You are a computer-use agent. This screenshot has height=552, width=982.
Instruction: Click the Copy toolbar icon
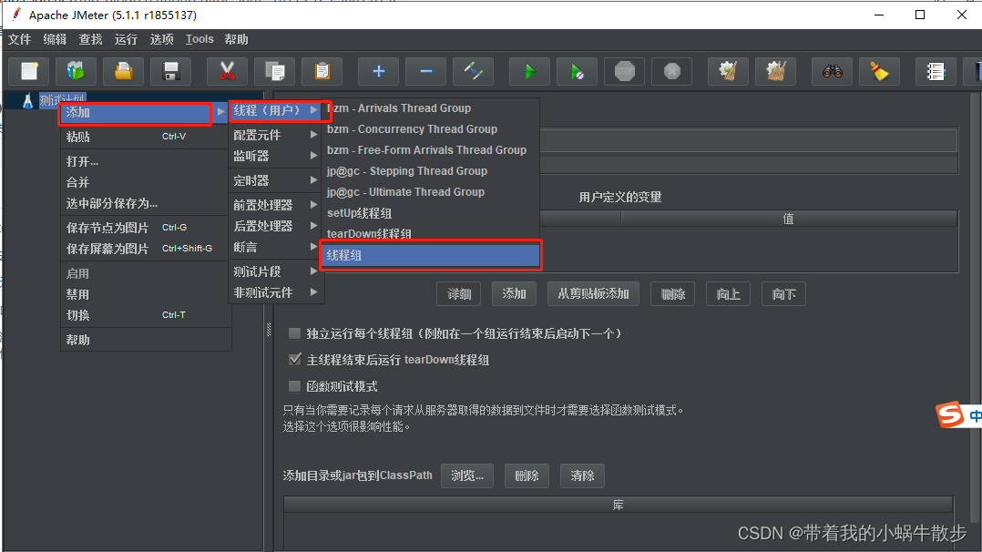click(x=275, y=71)
